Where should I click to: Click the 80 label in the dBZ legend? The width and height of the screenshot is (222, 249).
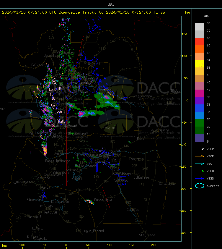point(208,23)
